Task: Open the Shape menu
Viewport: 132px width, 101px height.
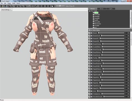Action: click(9, 3)
